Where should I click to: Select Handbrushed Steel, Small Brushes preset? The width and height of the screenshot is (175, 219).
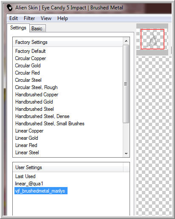click(50, 124)
